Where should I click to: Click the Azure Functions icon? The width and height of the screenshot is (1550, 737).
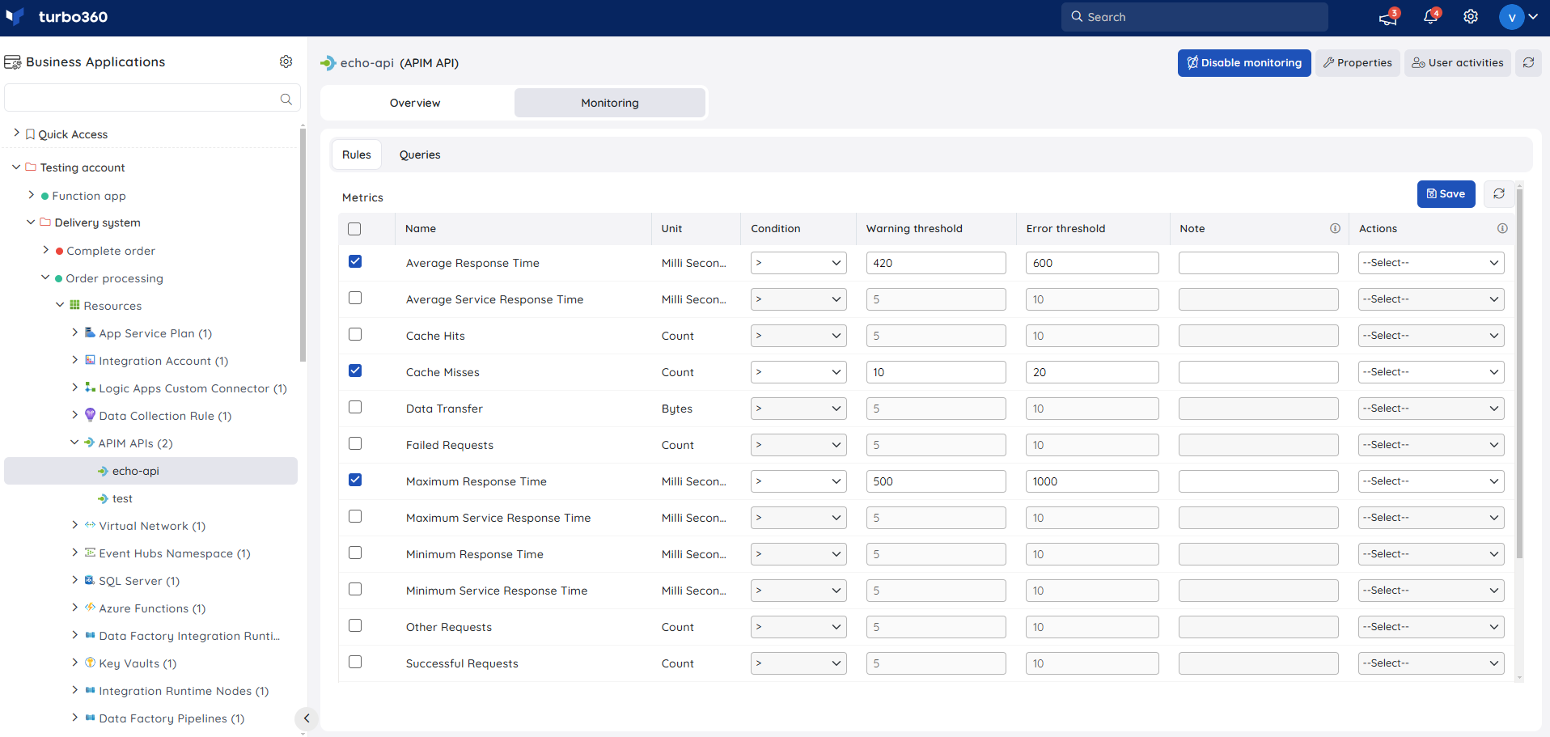(x=90, y=608)
